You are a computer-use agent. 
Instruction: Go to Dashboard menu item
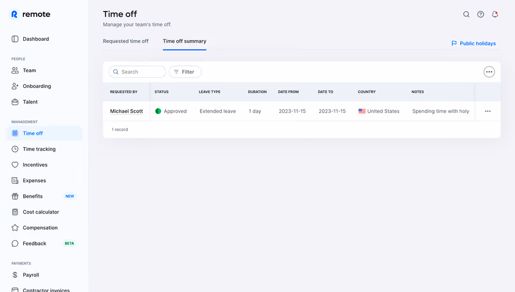tap(36, 39)
